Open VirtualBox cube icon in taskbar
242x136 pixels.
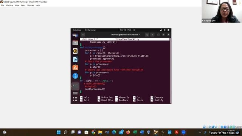pyautogui.click(x=149, y=132)
